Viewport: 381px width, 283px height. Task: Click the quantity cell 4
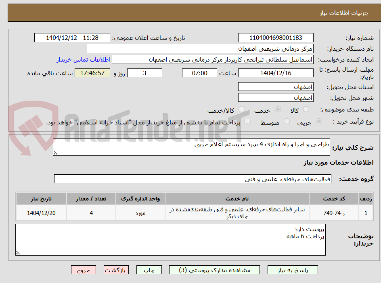tap(91, 213)
